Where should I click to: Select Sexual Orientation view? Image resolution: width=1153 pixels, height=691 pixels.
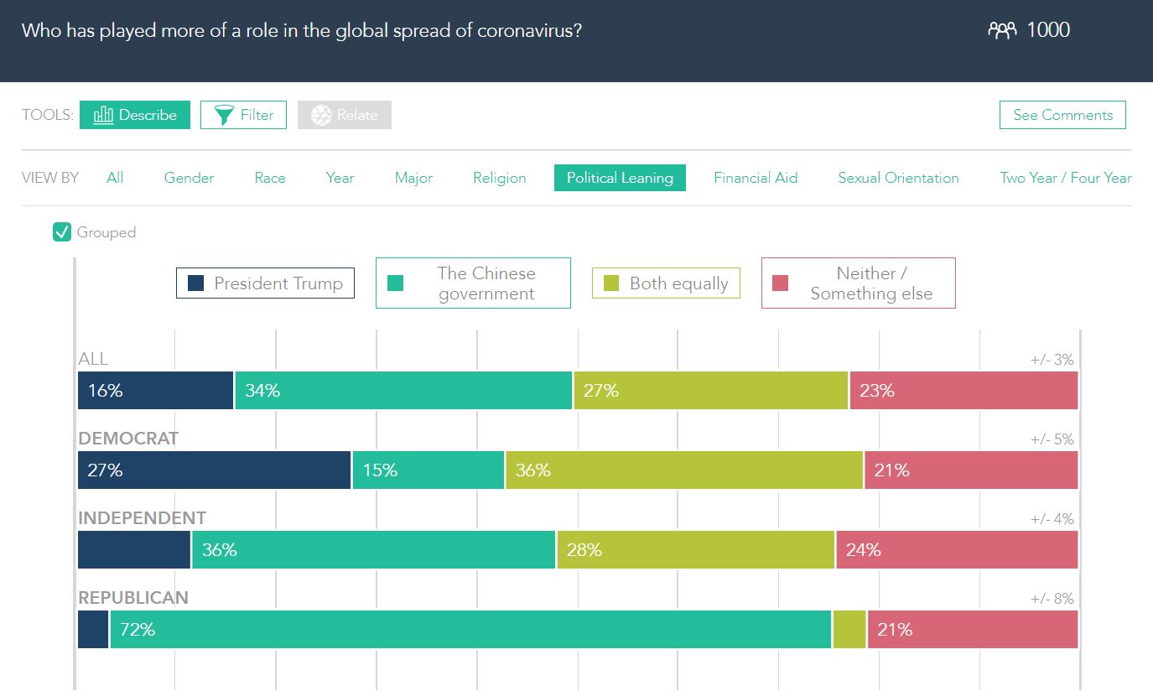(898, 178)
